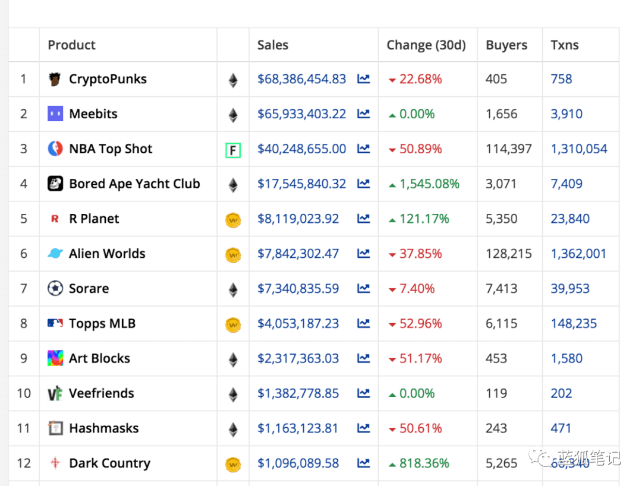Open the sales chart icon for CryptoPunks
Screen dimensions: 642x486
pos(363,78)
